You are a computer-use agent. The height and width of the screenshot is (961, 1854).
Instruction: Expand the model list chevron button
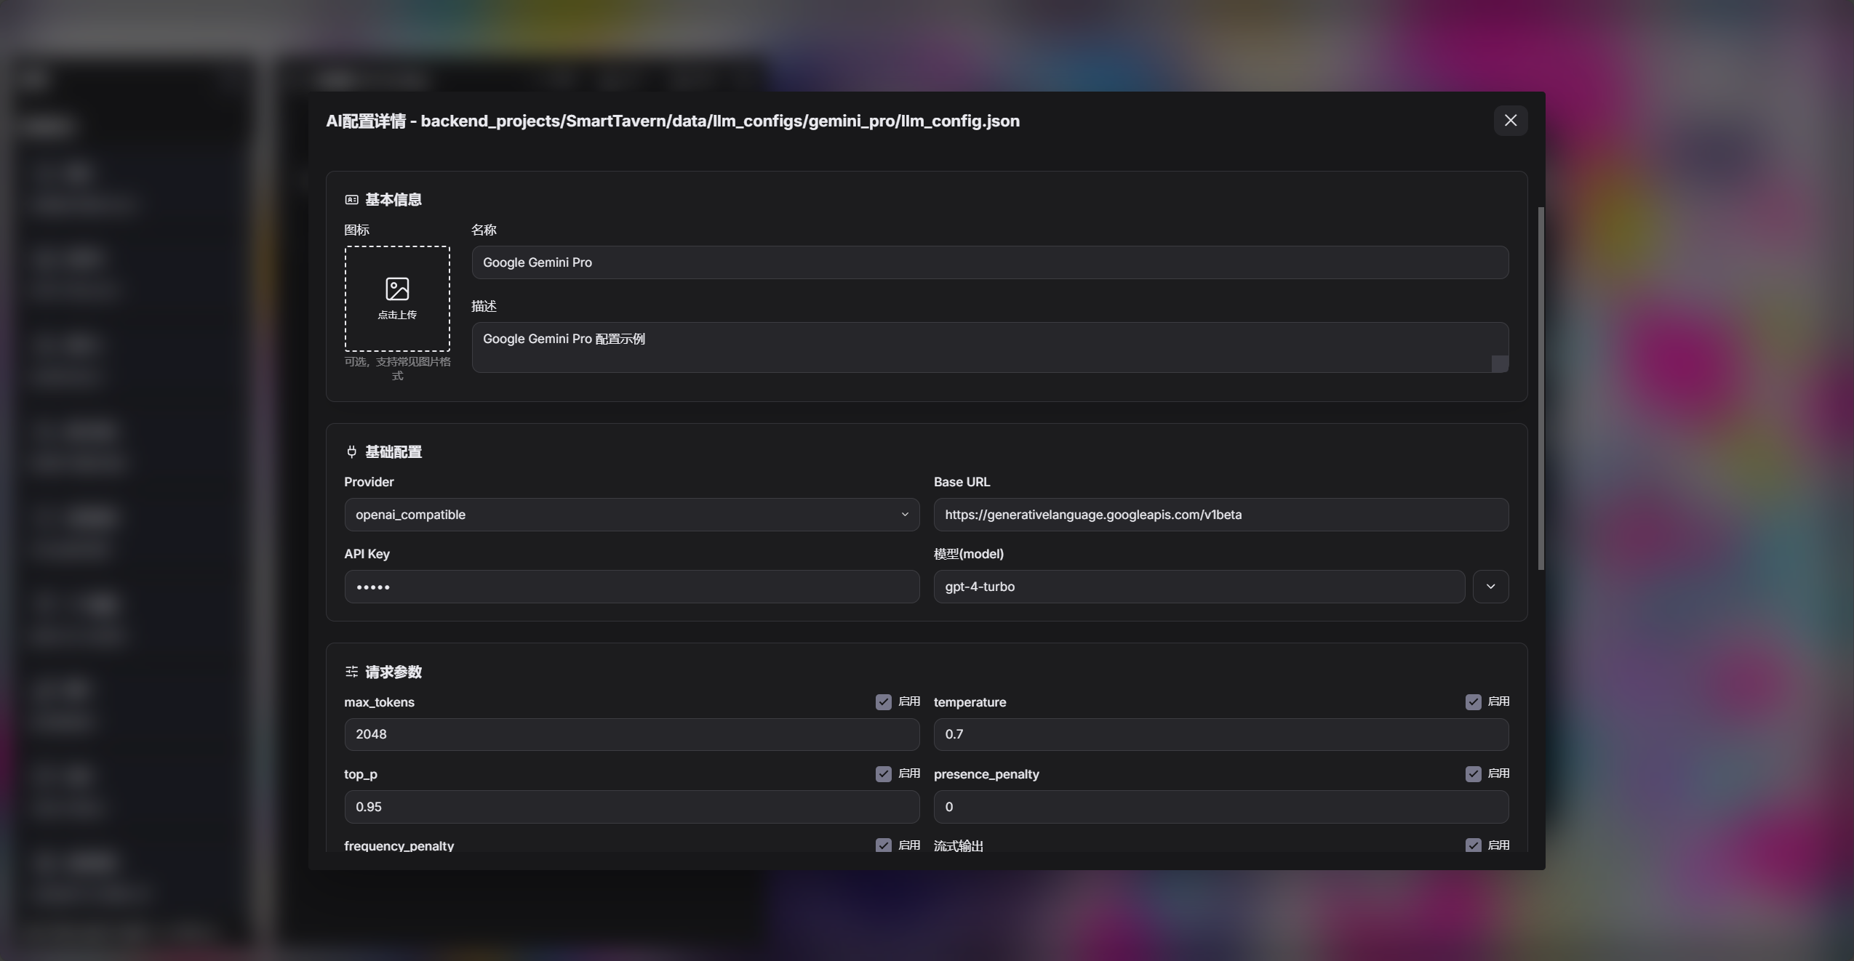(1490, 587)
